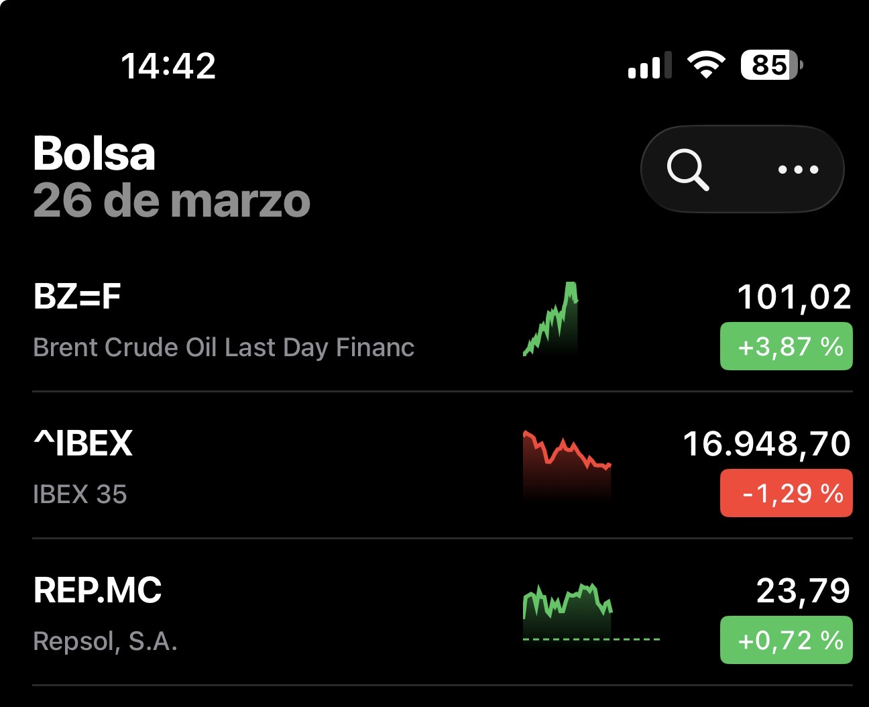Tap the Wi-Fi status icon

coord(705,65)
